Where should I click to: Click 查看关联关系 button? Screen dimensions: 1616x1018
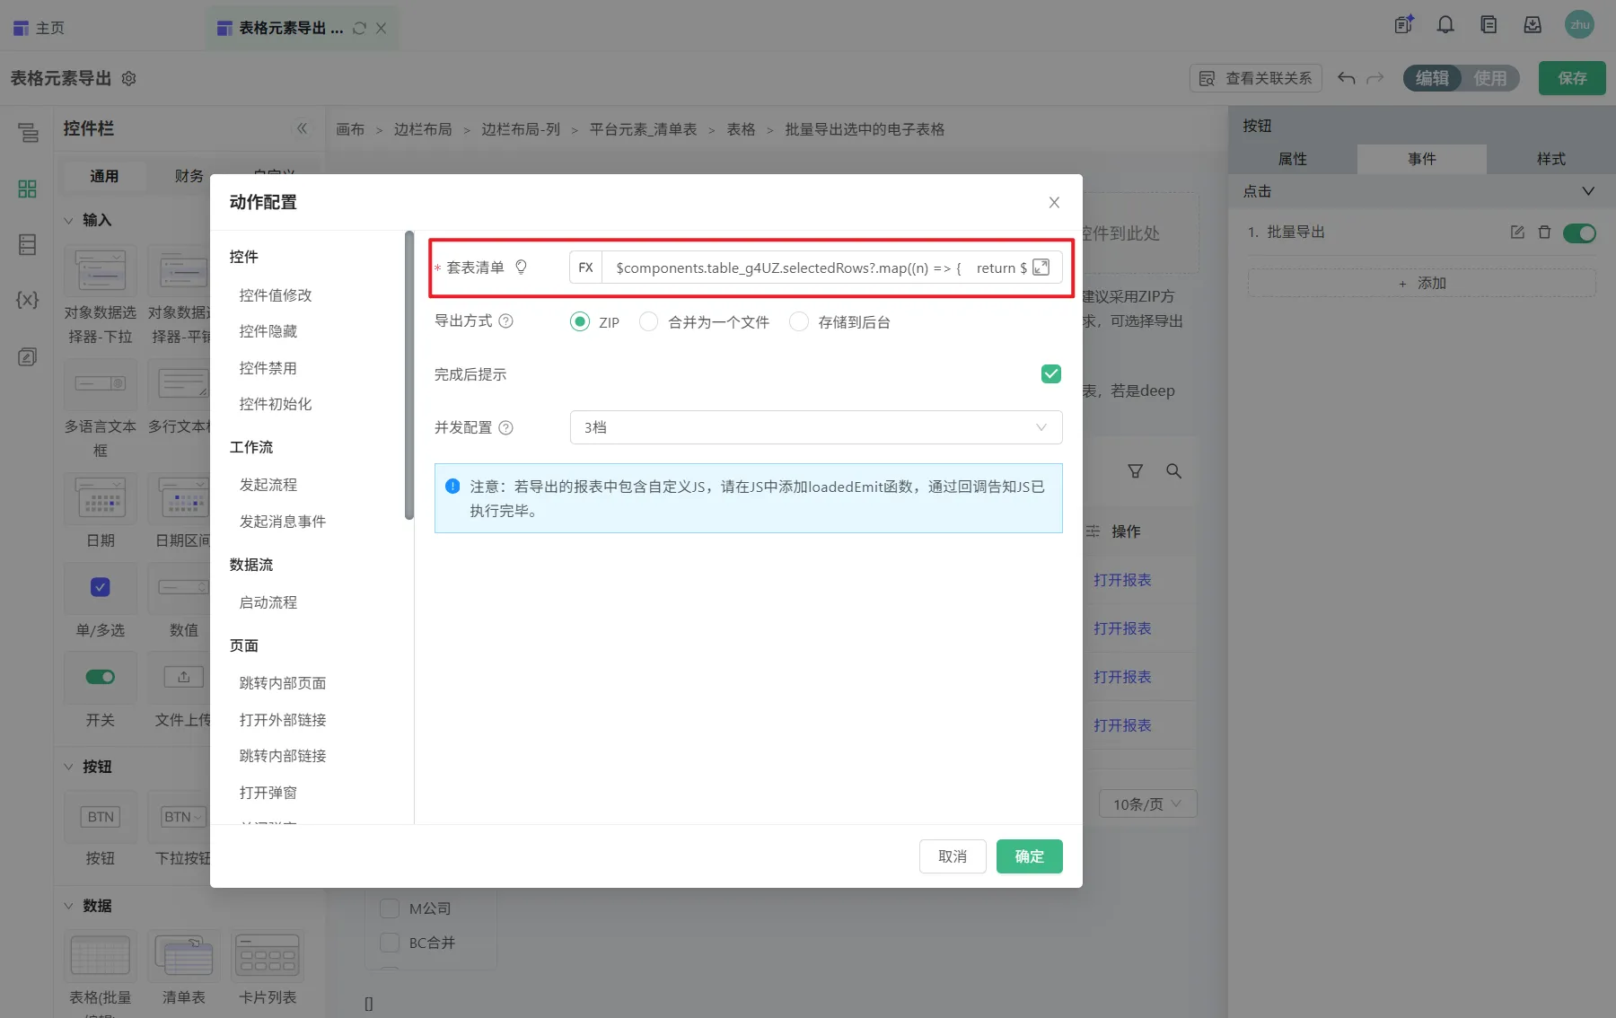click(1256, 78)
